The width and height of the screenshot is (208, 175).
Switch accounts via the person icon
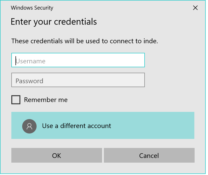(29, 126)
